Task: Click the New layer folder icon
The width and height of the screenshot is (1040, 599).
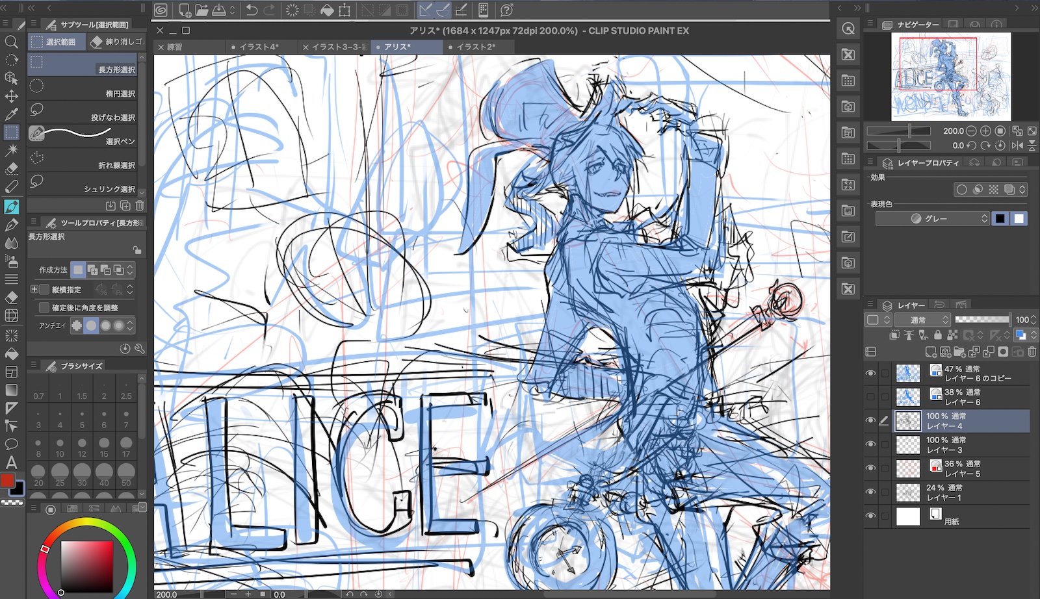Action: pyautogui.click(x=960, y=351)
